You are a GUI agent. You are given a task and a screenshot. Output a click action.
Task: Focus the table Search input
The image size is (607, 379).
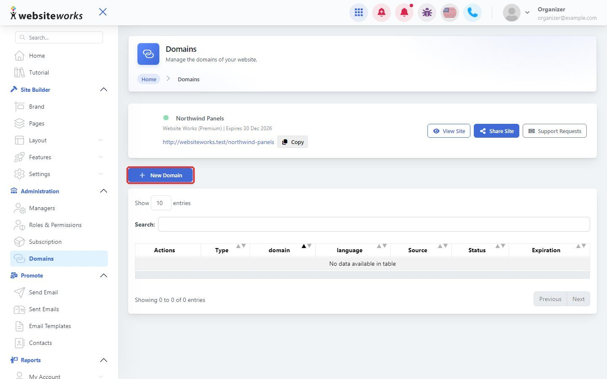pyautogui.click(x=374, y=224)
